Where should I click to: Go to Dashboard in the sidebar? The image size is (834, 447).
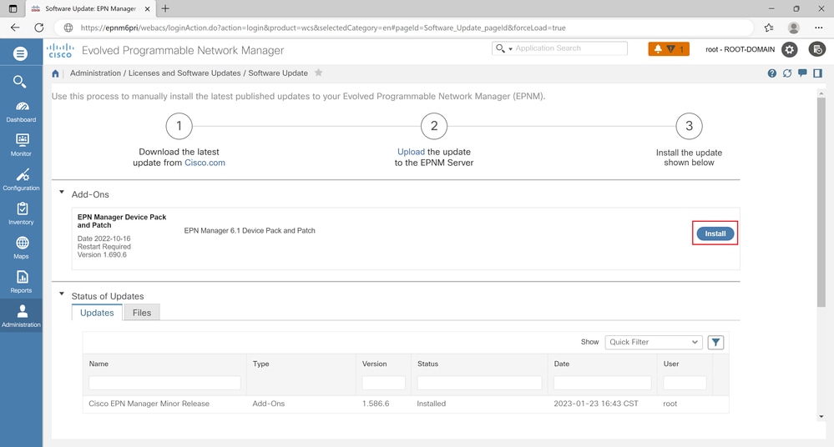[x=21, y=112]
